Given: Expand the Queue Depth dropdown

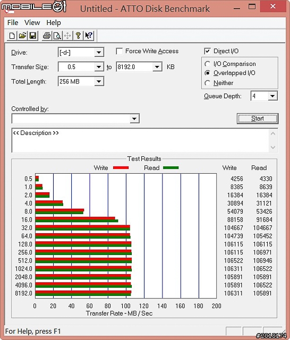Looking at the screenshot, I should click(272, 96).
